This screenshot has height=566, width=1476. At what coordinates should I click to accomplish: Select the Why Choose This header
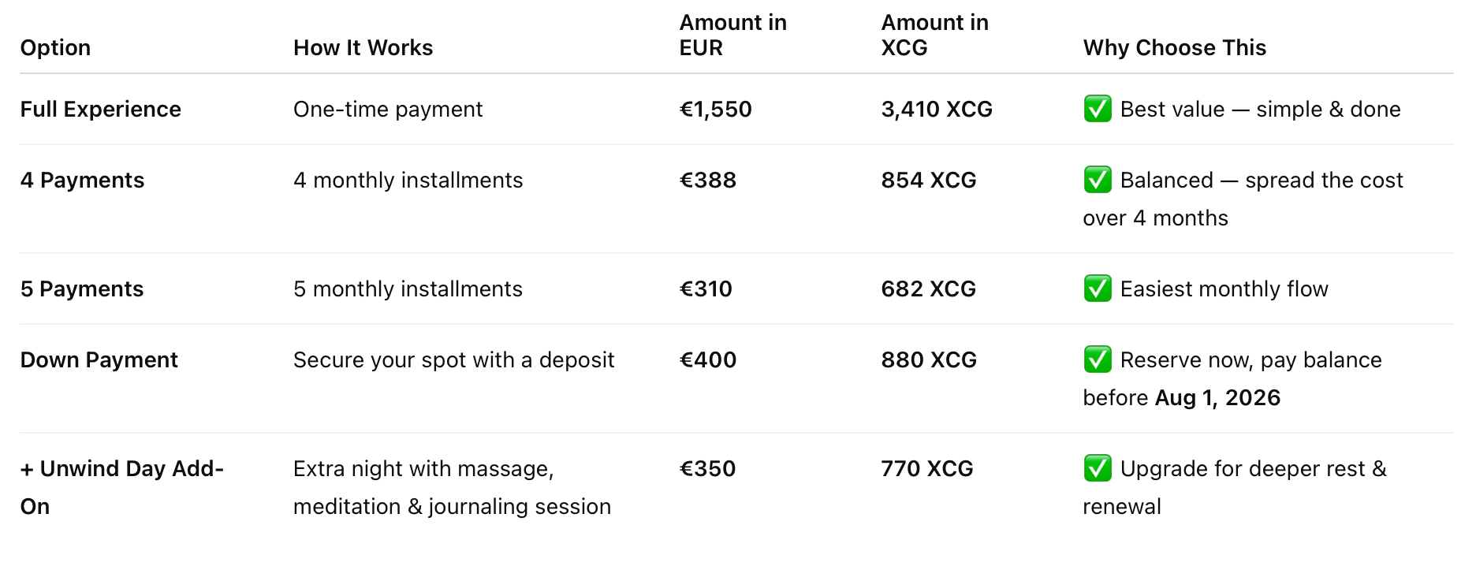1174,48
